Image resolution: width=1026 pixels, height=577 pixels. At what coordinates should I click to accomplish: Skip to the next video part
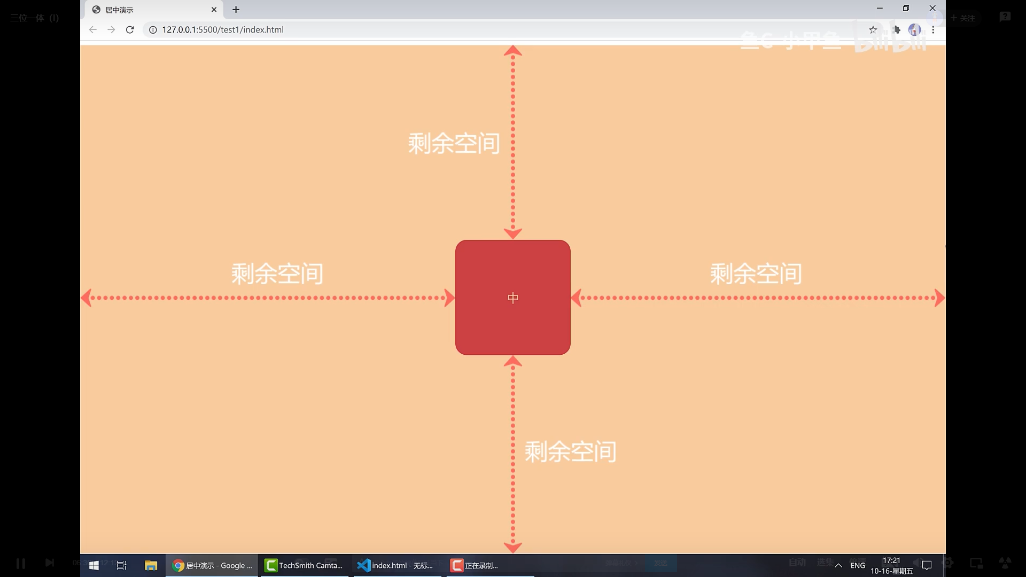[x=49, y=563]
